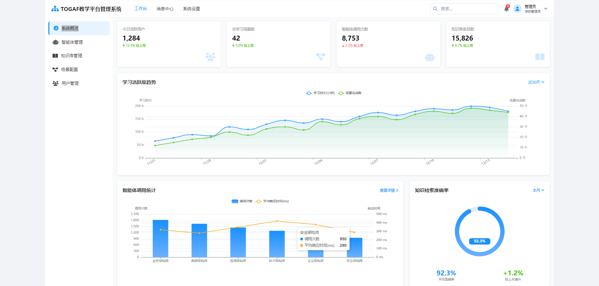Click the robot icon in 智能体调用次数 card
The height and width of the screenshot is (286, 599).
tap(430, 57)
